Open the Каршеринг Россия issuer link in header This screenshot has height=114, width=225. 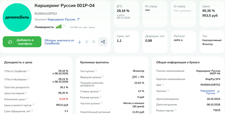[x=61, y=20]
